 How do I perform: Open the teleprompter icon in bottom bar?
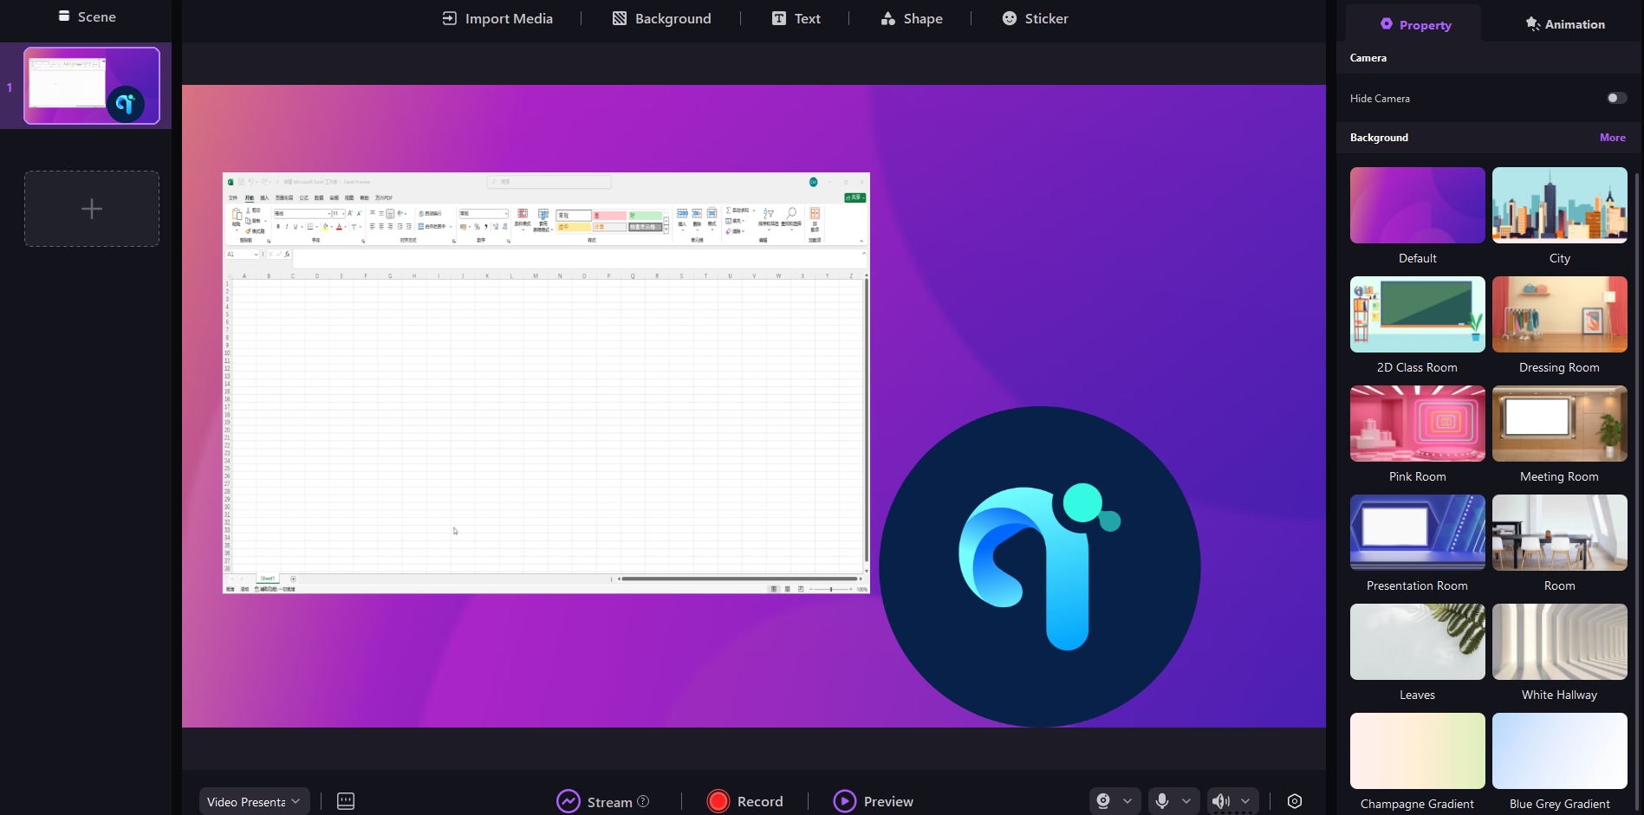click(x=346, y=801)
